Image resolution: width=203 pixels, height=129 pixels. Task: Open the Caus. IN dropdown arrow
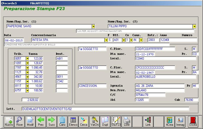tap(141, 40)
